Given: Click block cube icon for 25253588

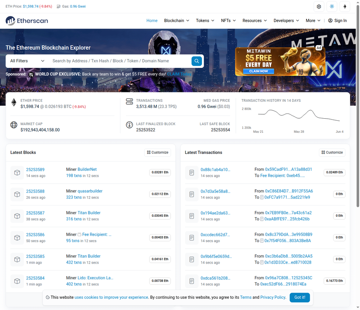Looking at the screenshot, I should 17,194.
